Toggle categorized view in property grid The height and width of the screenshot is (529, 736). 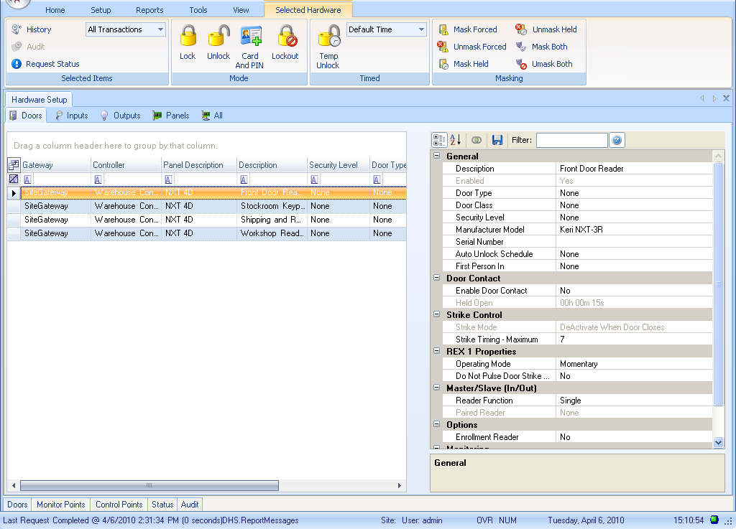point(439,140)
